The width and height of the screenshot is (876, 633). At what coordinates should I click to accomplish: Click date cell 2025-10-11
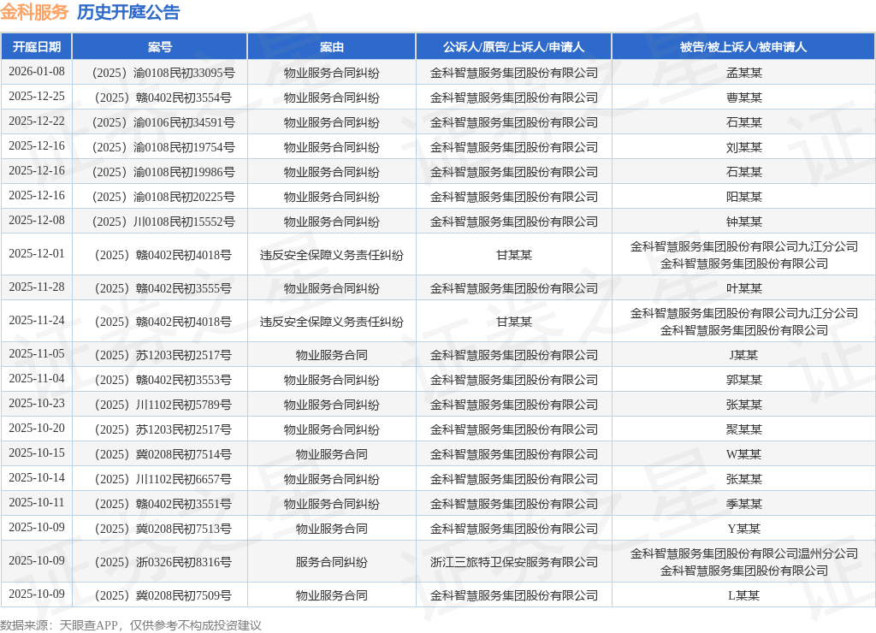(37, 503)
